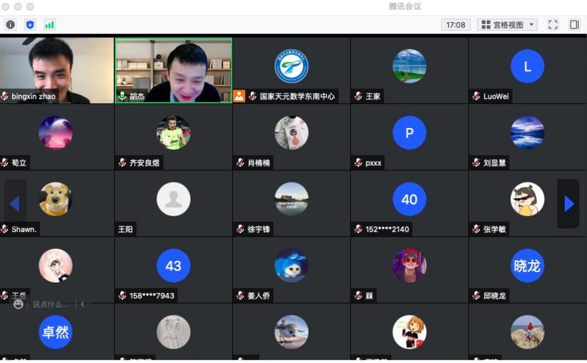
Task: Click the muted mic icon beside pxxx
Action: (x=358, y=163)
